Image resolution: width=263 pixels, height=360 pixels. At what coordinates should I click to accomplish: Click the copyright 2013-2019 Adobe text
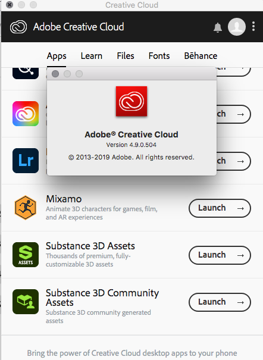(x=131, y=157)
